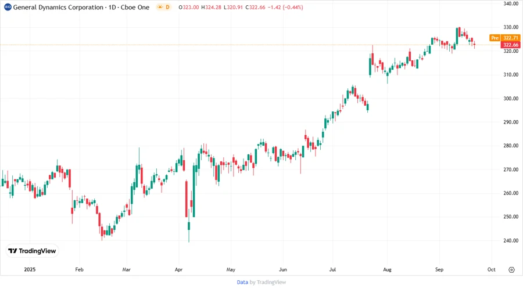Click the Apr time axis label
This screenshot has width=523, height=289.
pos(178,270)
